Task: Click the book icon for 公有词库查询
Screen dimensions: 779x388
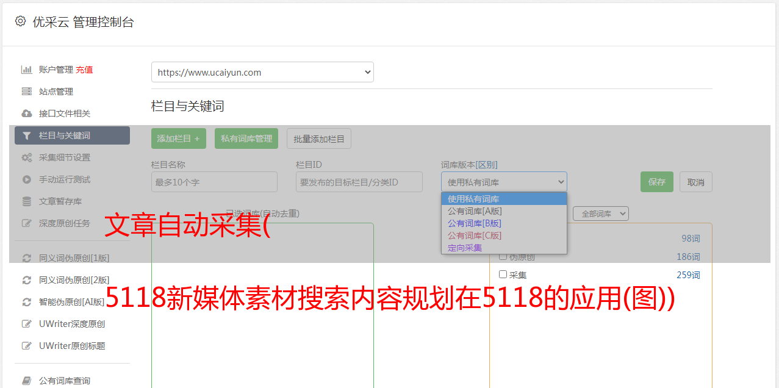Action: 26,381
